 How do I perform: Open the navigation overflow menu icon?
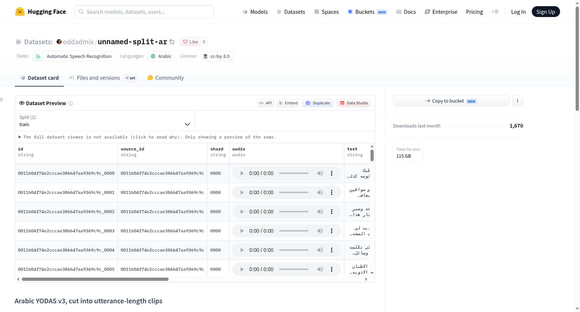point(495,12)
